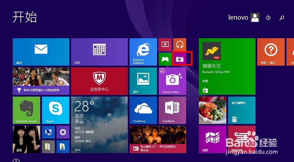Image resolution: width=294 pixels, height=162 pixels.
Task: Open PC Settings gear tile
Action: [63, 132]
